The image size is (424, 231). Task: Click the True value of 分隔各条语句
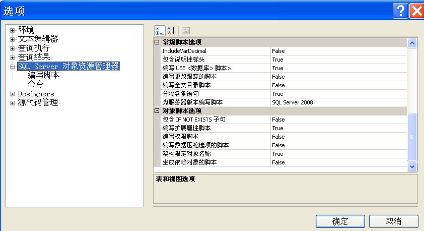point(339,94)
